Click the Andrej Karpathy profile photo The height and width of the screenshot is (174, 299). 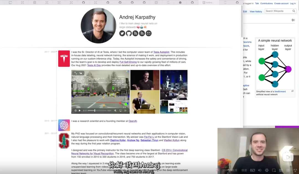(98, 25)
